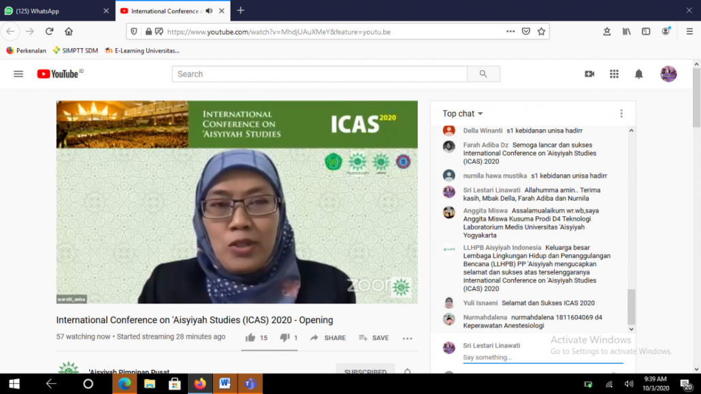This screenshot has width=701, height=394.
Task: Click the YouTube search magnifier button
Action: click(x=483, y=74)
